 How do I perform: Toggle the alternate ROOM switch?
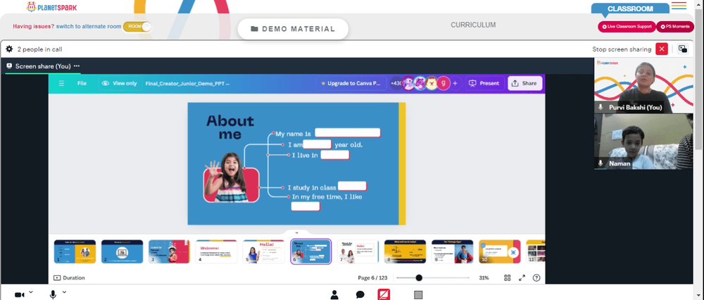137,27
